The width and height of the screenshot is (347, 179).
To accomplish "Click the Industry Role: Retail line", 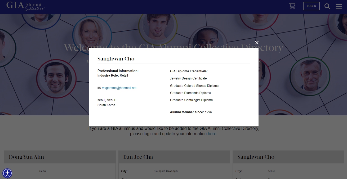I will coord(113,76).
